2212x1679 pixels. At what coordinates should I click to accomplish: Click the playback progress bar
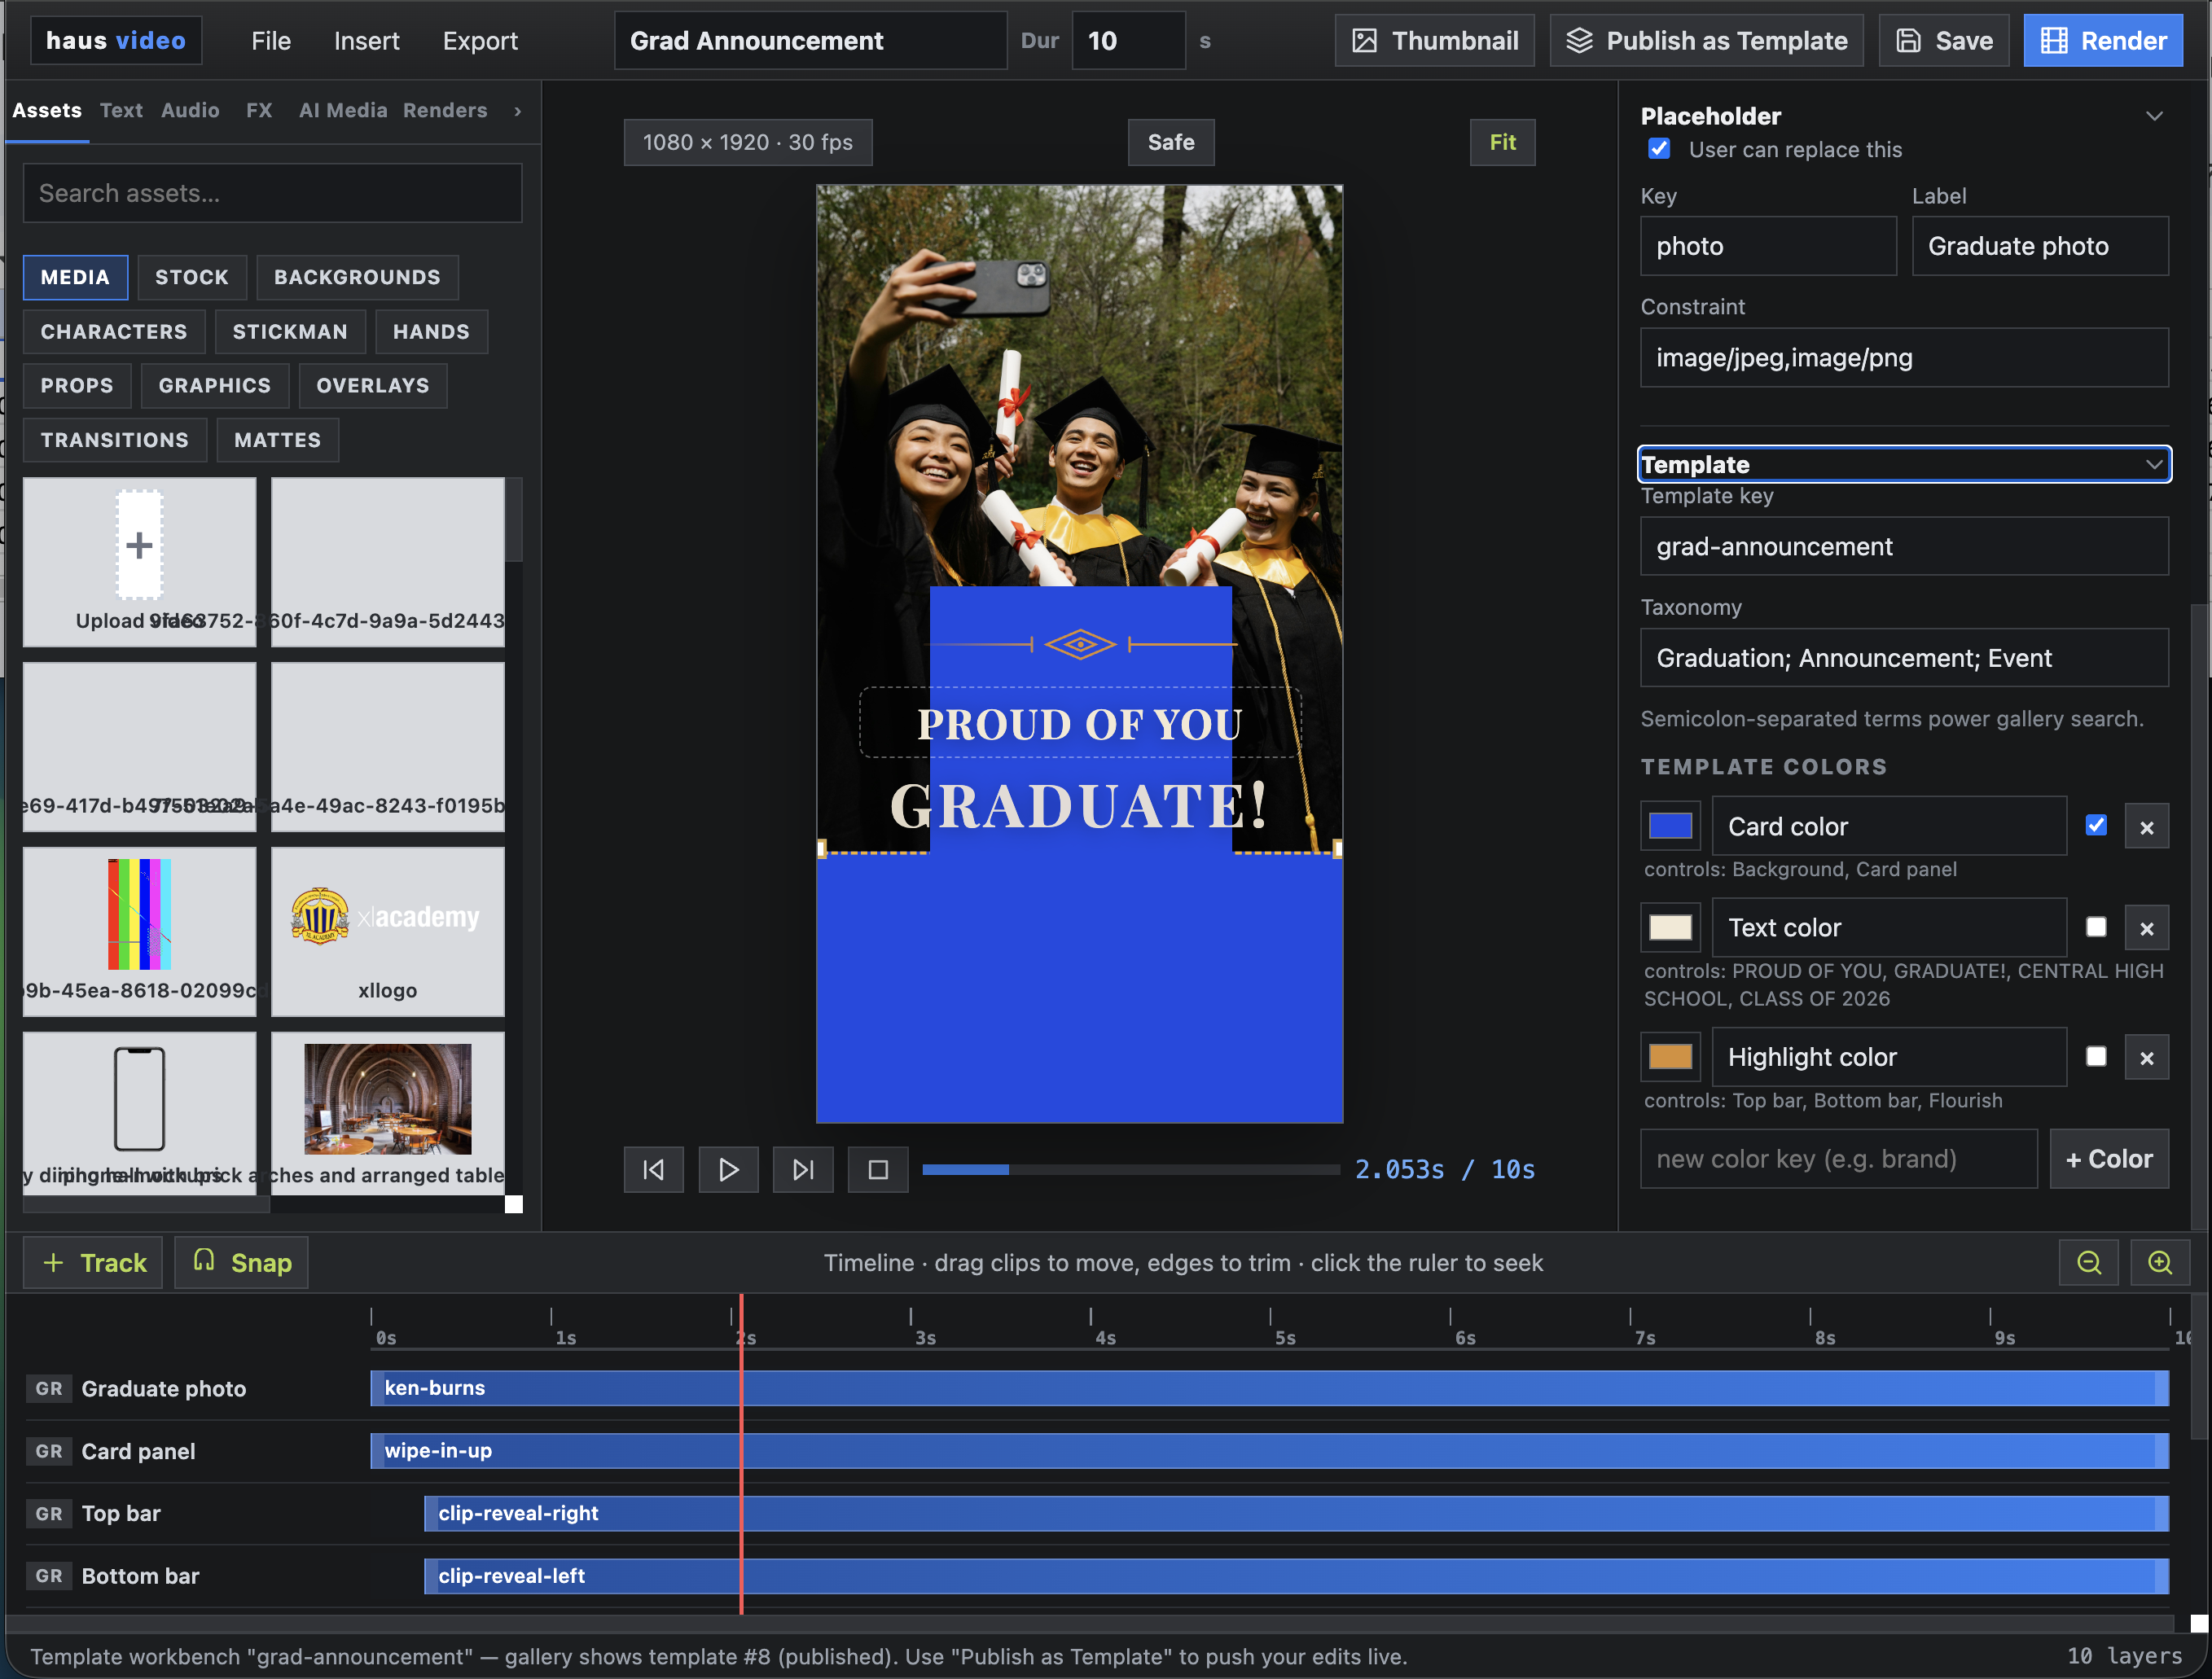click(x=1131, y=1169)
